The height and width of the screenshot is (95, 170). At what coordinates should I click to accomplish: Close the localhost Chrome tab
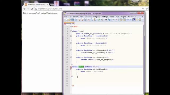click(x=47, y=4)
